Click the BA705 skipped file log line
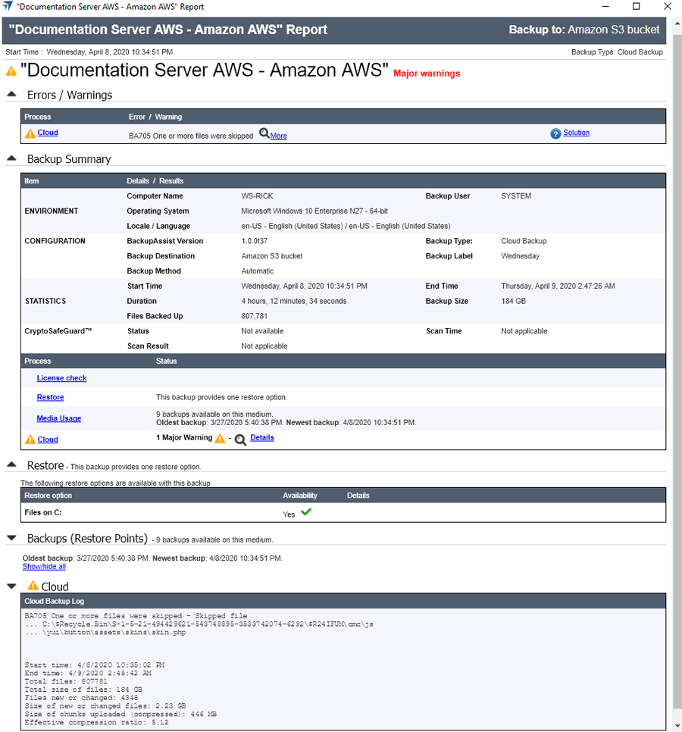Viewport: 682px width, 732px height. click(136, 616)
